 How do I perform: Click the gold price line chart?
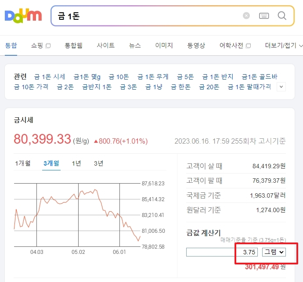tap(77, 215)
